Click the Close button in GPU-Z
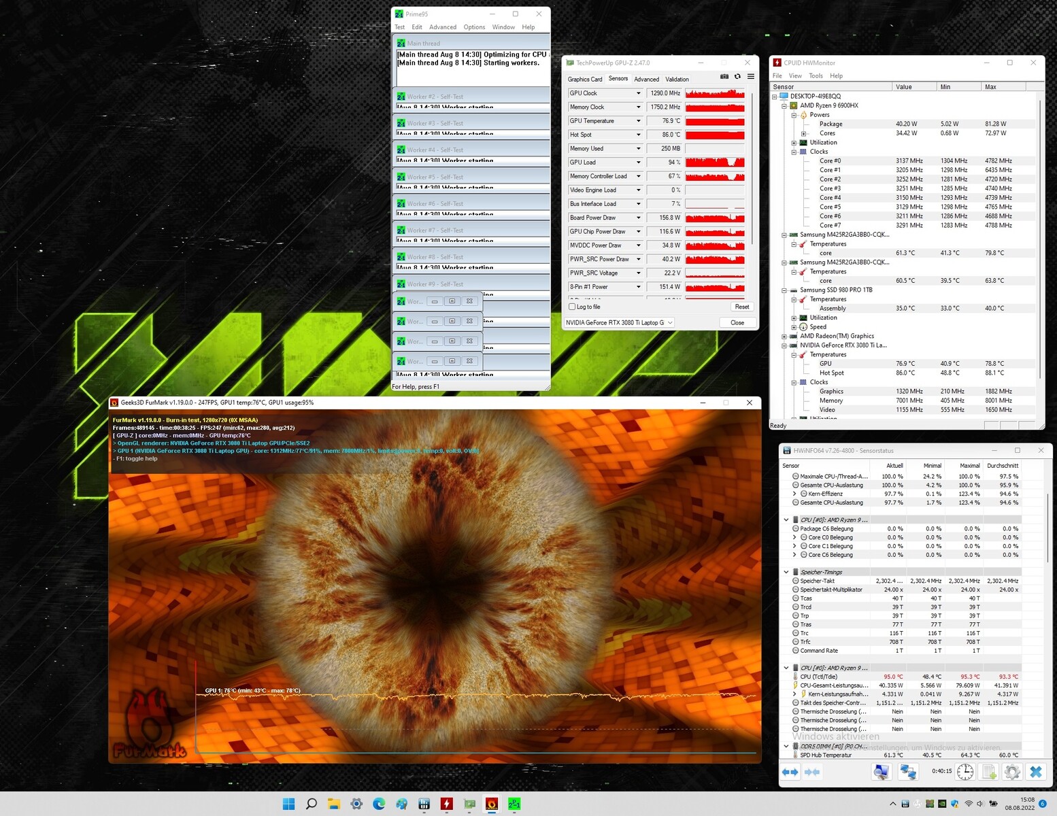This screenshot has width=1057, height=816. pyautogui.click(x=737, y=322)
